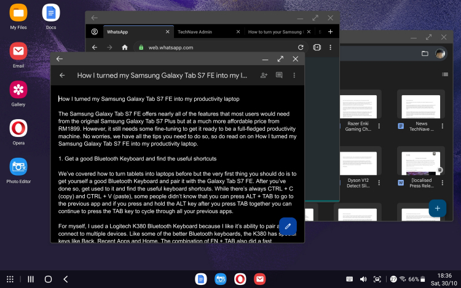Open the My Files desktop icon
This screenshot has width=461, height=288.
(x=18, y=13)
